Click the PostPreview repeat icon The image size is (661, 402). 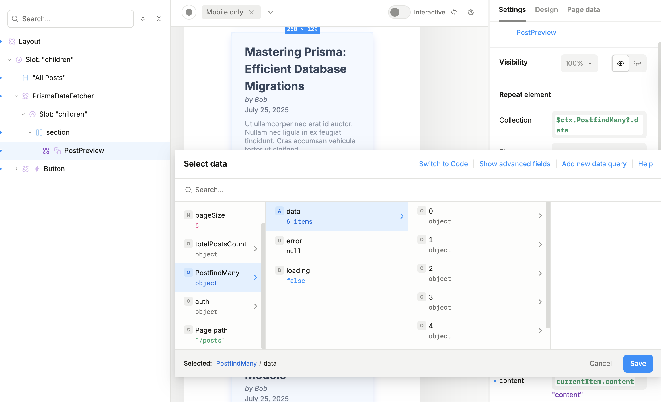pos(58,151)
